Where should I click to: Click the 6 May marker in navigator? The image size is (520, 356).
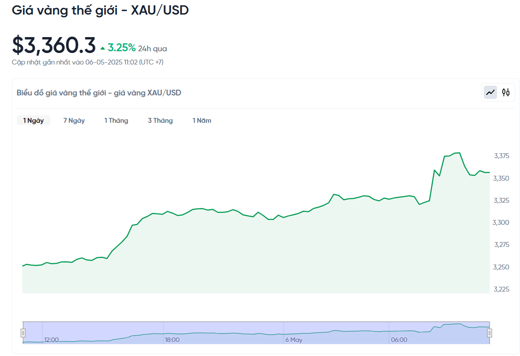point(294,340)
